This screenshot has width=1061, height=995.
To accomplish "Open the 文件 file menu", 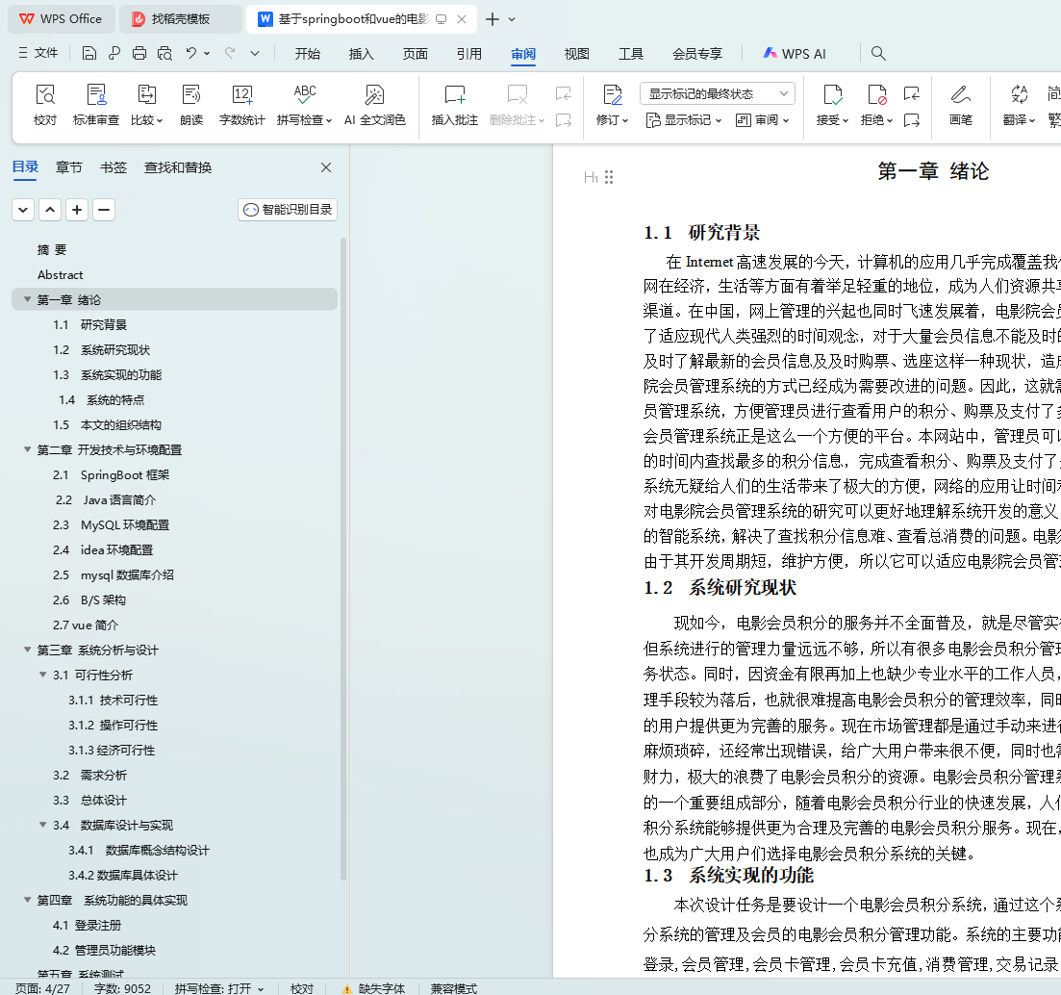I will coord(38,53).
